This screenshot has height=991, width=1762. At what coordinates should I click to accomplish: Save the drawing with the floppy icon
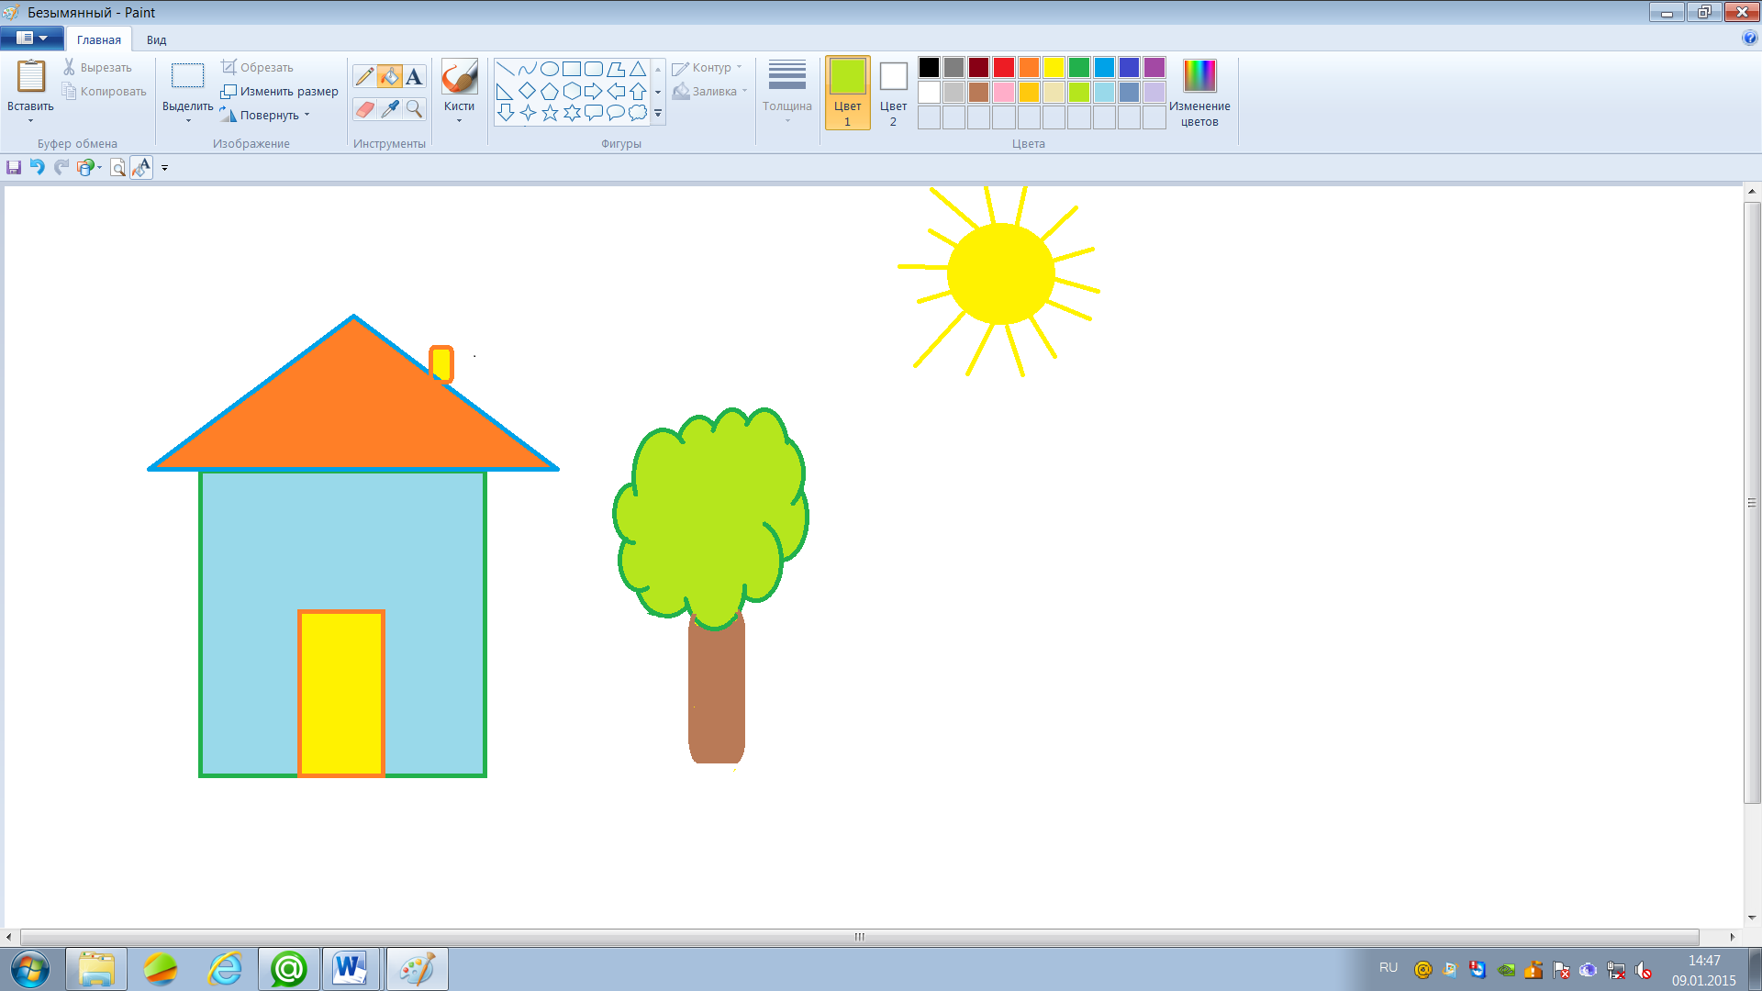[x=14, y=167]
